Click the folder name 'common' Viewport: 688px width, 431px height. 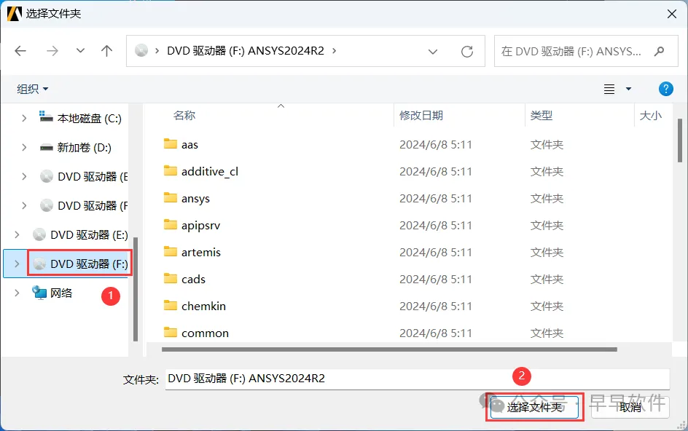(205, 333)
